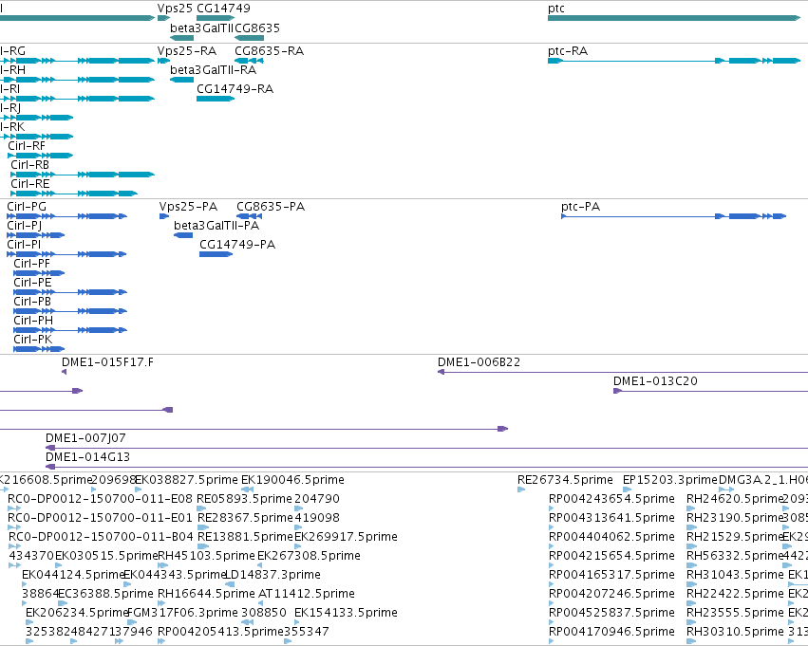Image resolution: width=808 pixels, height=646 pixels.
Task: Click the RC0-DP0012-150700-011-B04 EST label
Action: coord(101,537)
